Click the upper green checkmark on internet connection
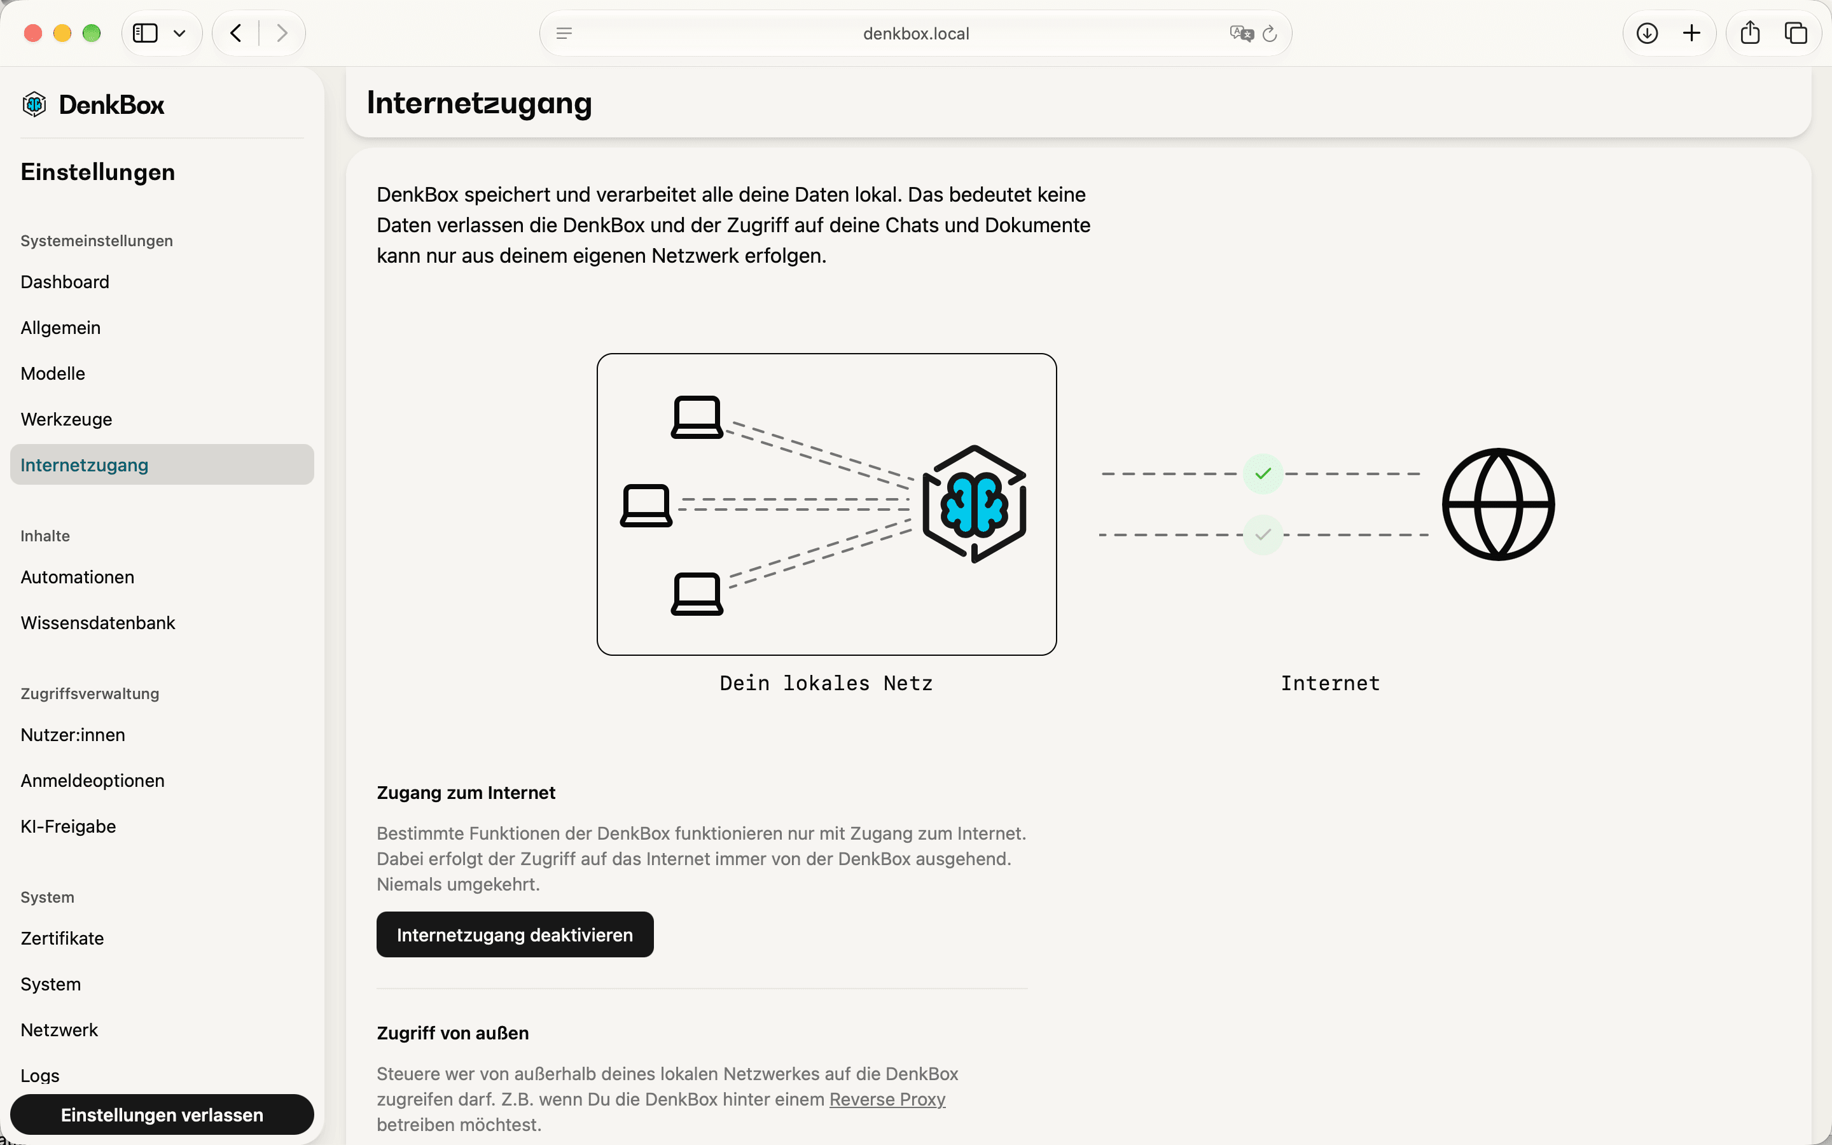This screenshot has width=1832, height=1145. coord(1263,474)
